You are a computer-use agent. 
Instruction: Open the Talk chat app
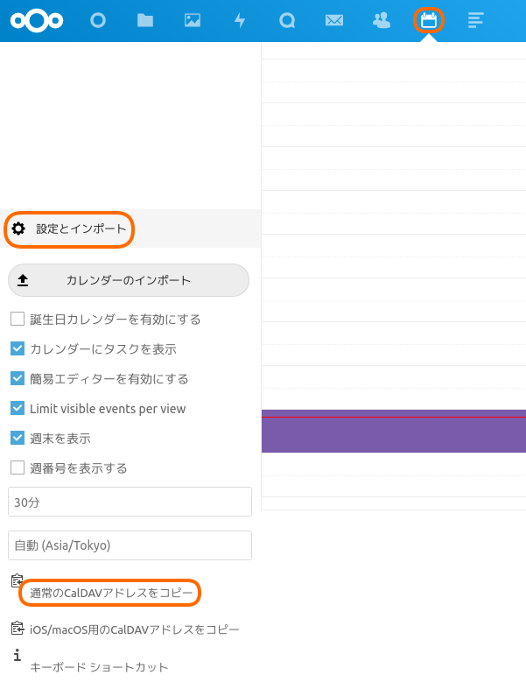(287, 20)
